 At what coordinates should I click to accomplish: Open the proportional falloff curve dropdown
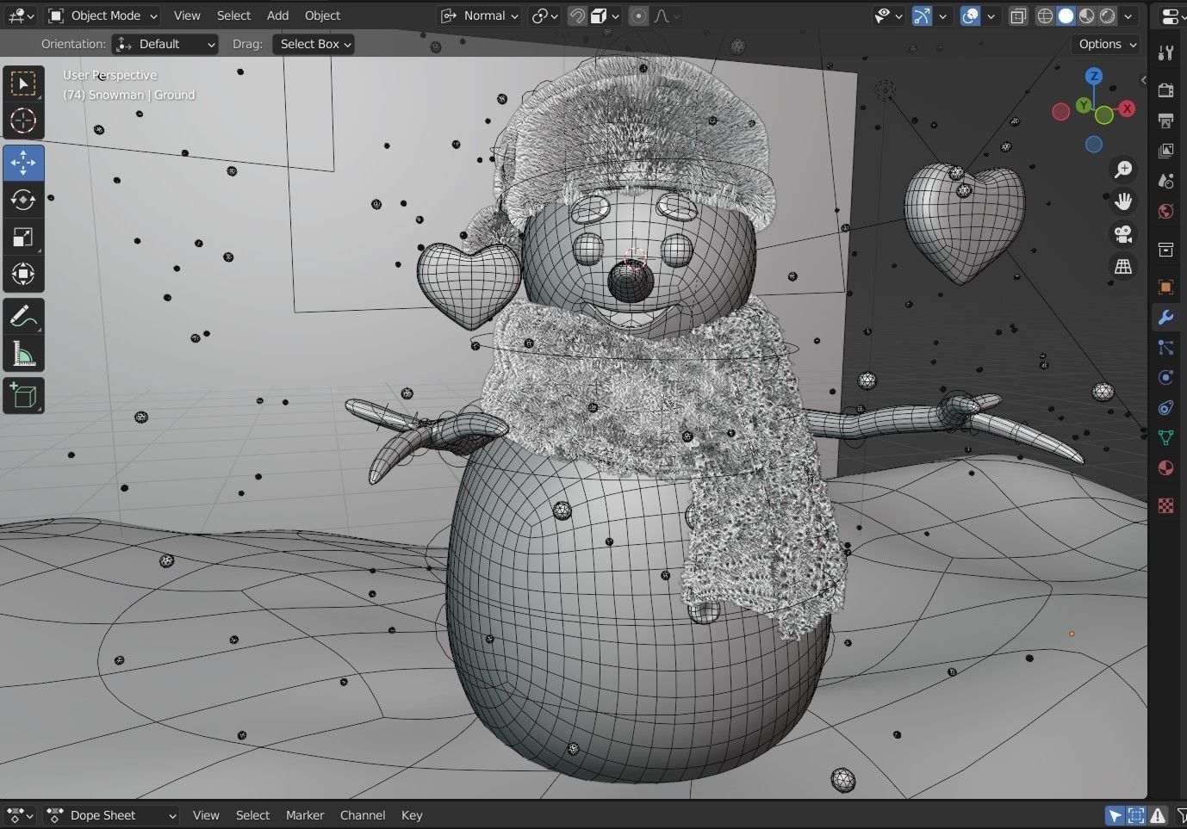point(668,15)
